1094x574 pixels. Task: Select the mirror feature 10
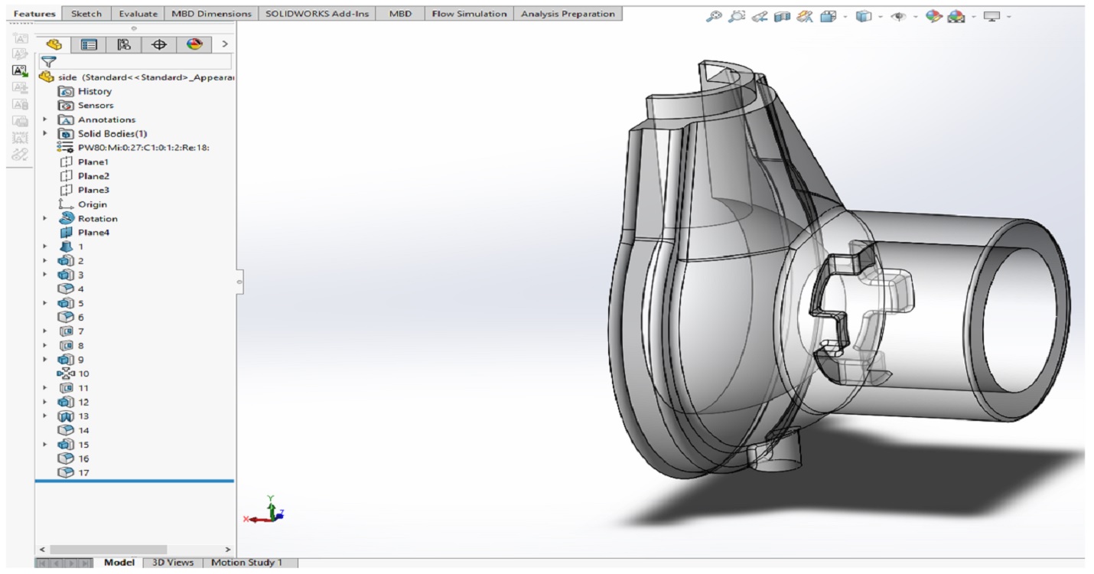point(73,373)
